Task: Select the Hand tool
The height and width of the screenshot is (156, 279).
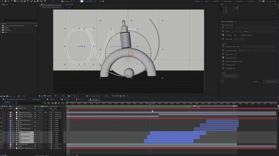Action: [x=6, y=1]
